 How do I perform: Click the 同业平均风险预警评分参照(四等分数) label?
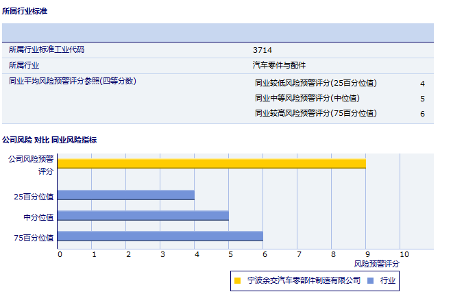pyautogui.click(x=72, y=82)
